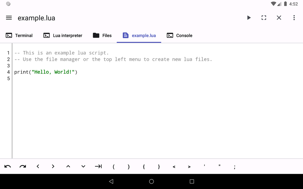Click line 4 containing the print statement
303x189 pixels.
pos(46,72)
